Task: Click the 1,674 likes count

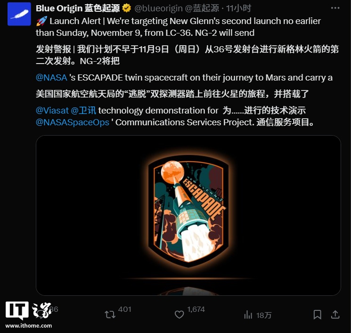Action: [196, 309]
